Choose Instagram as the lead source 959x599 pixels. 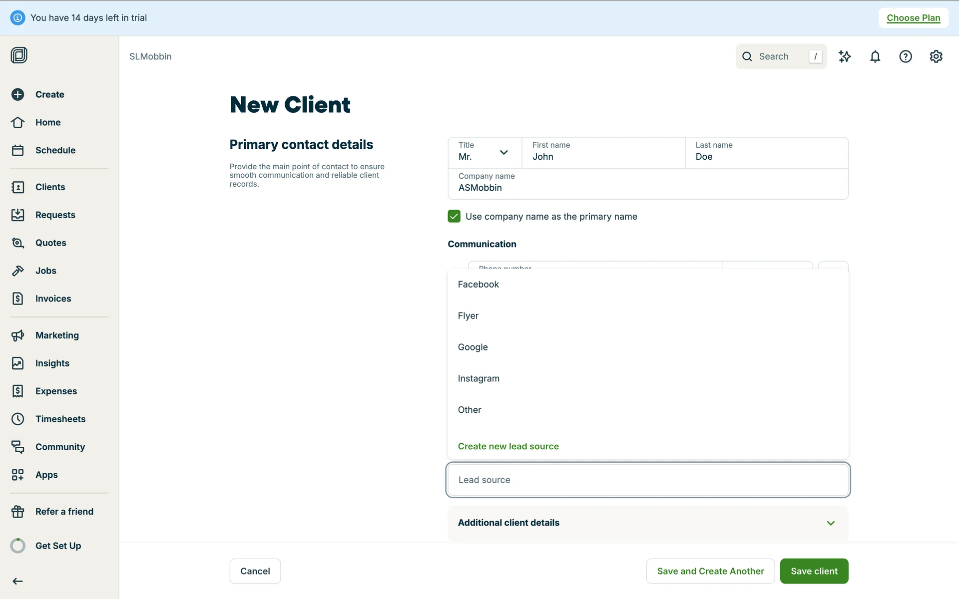(x=479, y=378)
